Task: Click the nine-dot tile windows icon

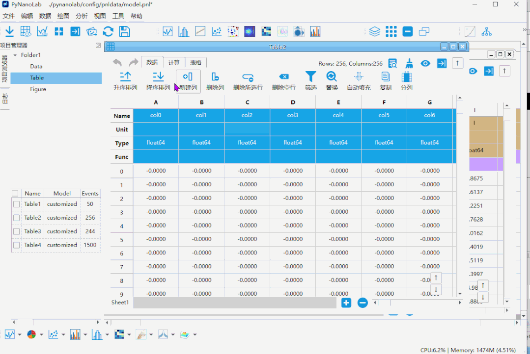Action: (391, 32)
